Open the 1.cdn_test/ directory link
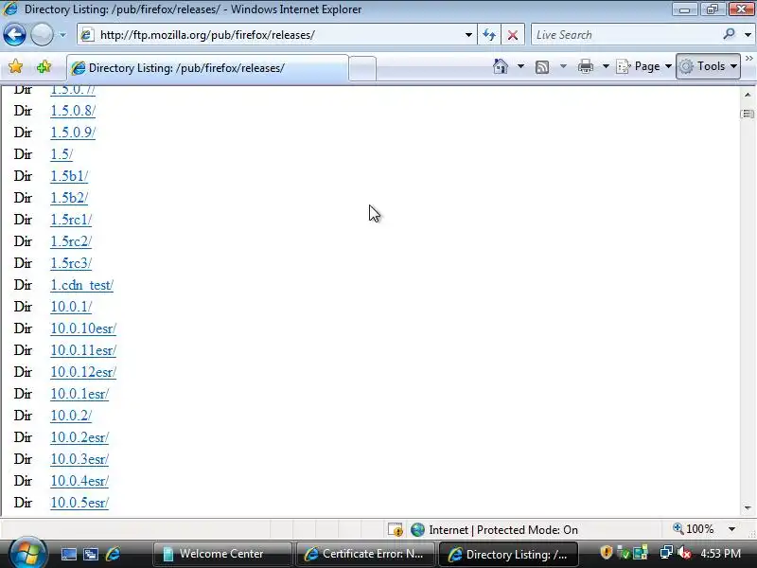 pyautogui.click(x=81, y=285)
